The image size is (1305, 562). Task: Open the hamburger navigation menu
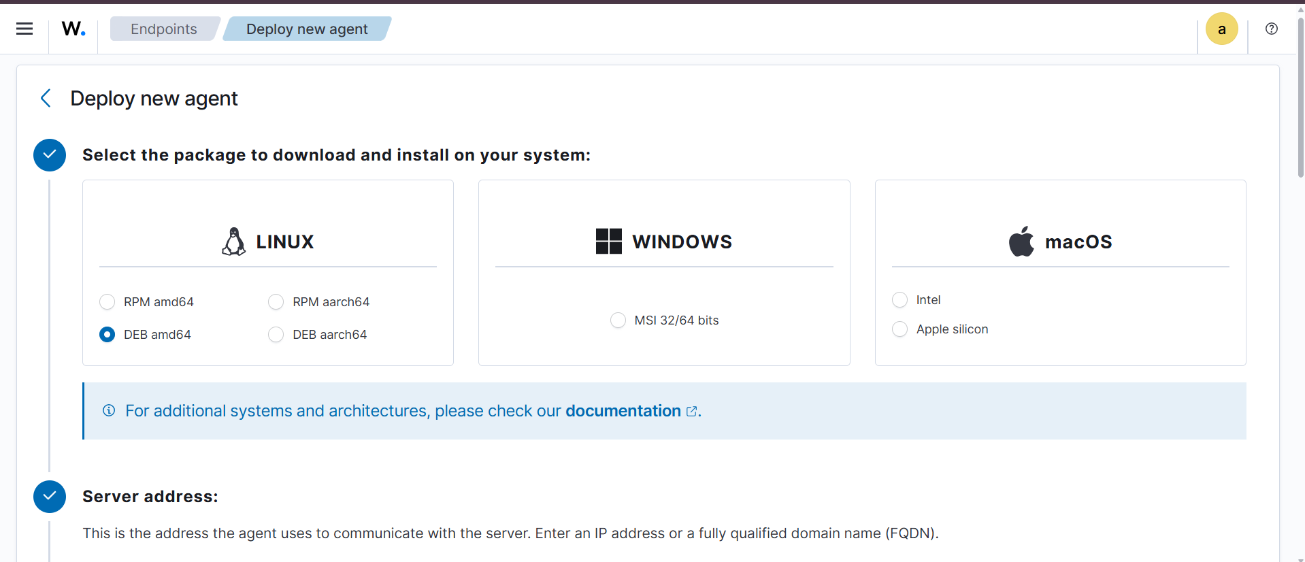tap(24, 29)
